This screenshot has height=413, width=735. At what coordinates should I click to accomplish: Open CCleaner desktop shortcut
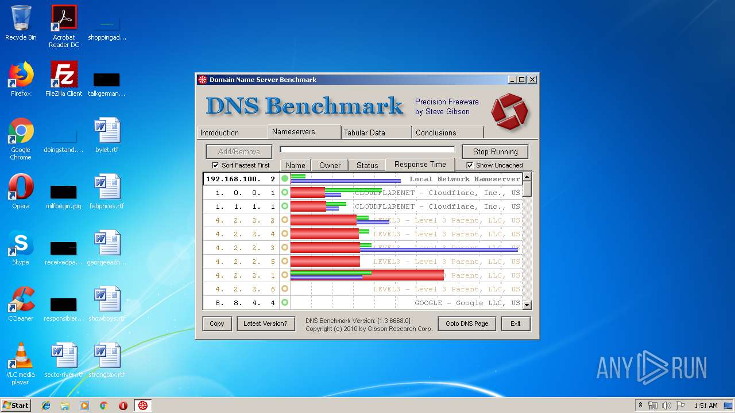click(x=21, y=304)
